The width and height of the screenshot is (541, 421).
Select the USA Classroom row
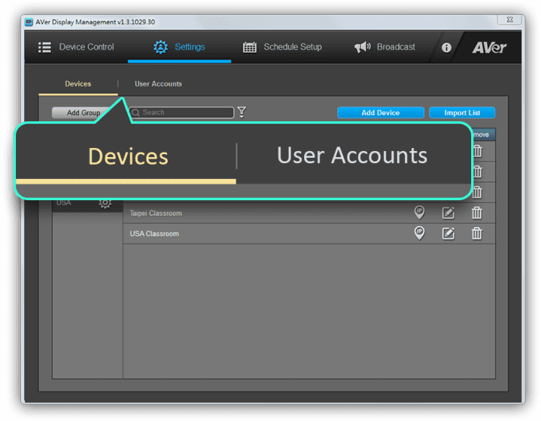(309, 234)
